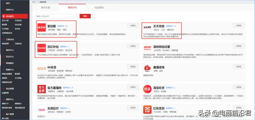Click the icon beside 消息中心 in sidebar
255x120 pixels.
pyautogui.click(x=3, y=10)
